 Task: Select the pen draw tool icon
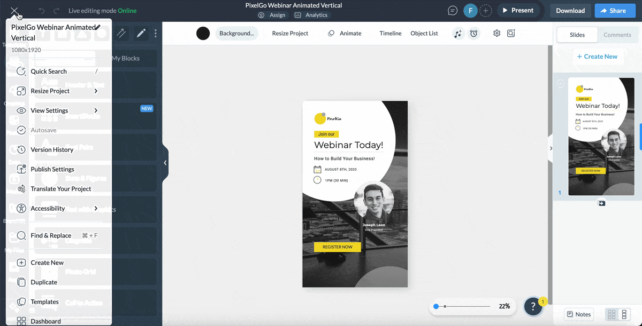[141, 33]
